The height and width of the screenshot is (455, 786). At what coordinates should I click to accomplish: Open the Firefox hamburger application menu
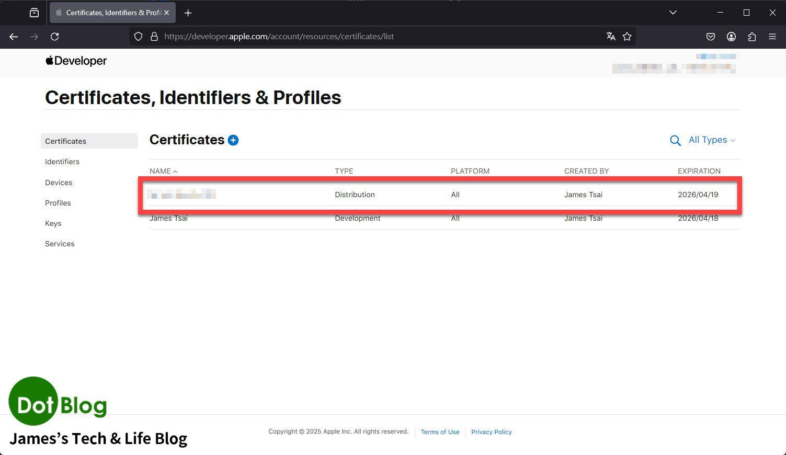(x=772, y=37)
